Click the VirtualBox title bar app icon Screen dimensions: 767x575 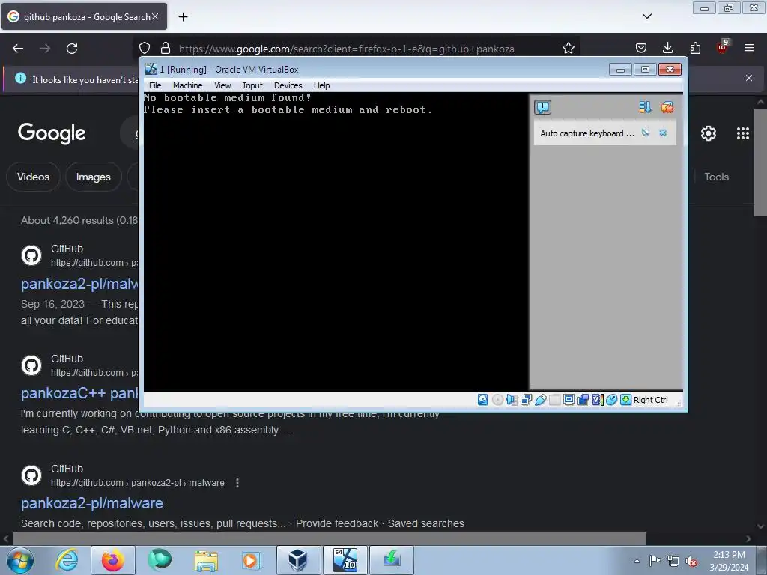coord(151,70)
